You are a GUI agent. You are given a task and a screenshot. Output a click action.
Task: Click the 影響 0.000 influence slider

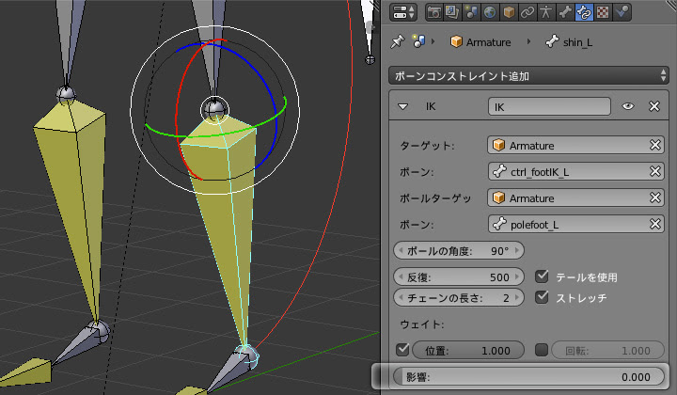point(528,377)
